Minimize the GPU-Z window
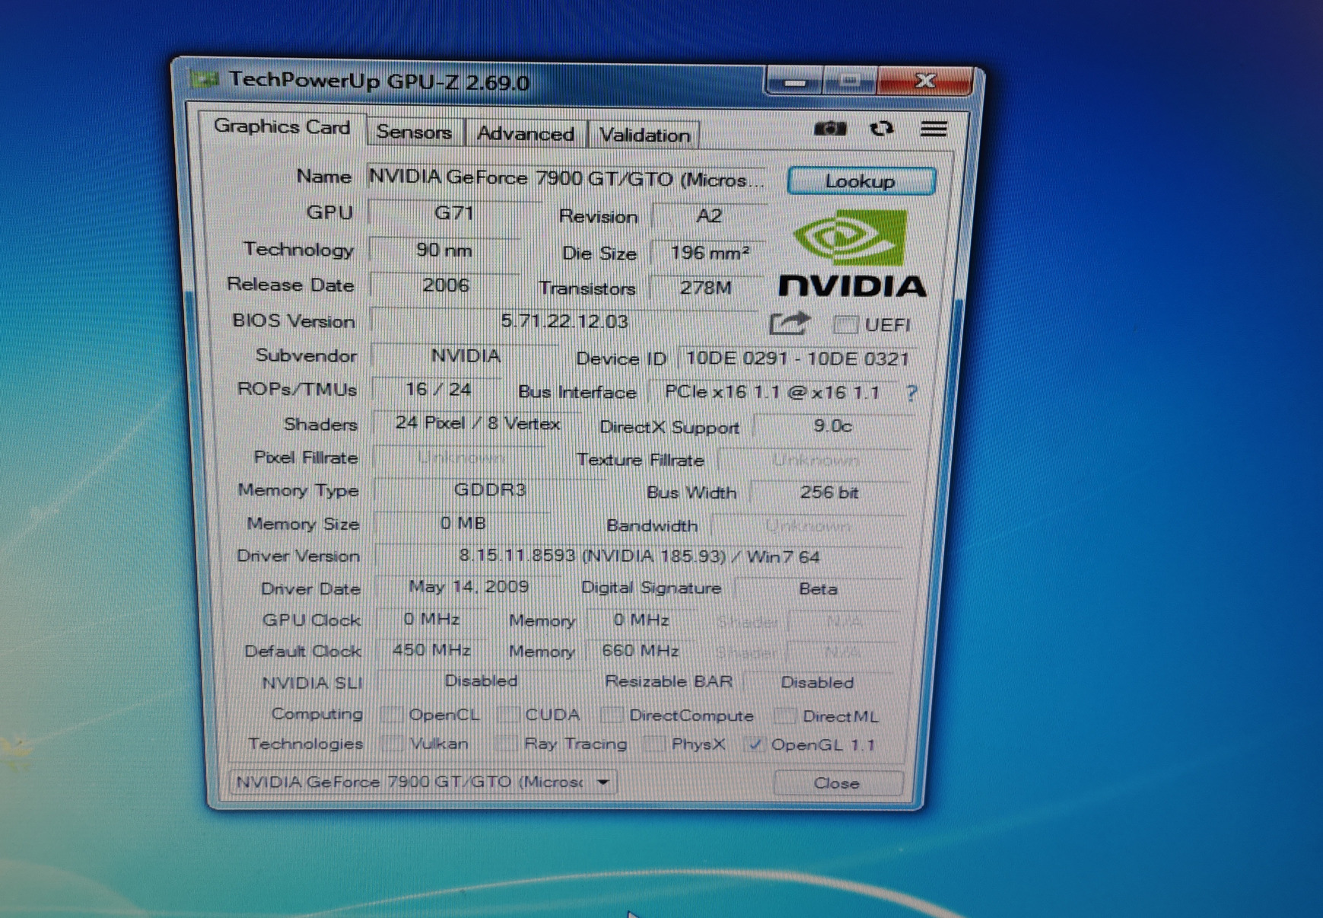The image size is (1323, 918). point(794,81)
